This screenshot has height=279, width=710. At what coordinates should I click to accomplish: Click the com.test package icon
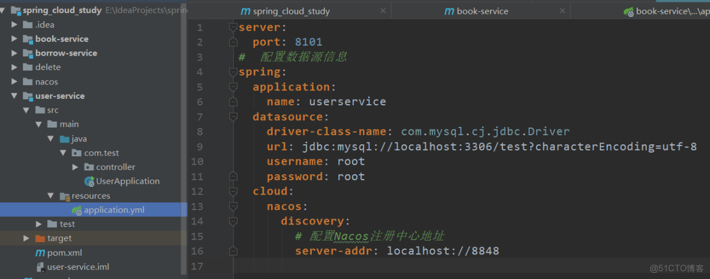point(77,153)
